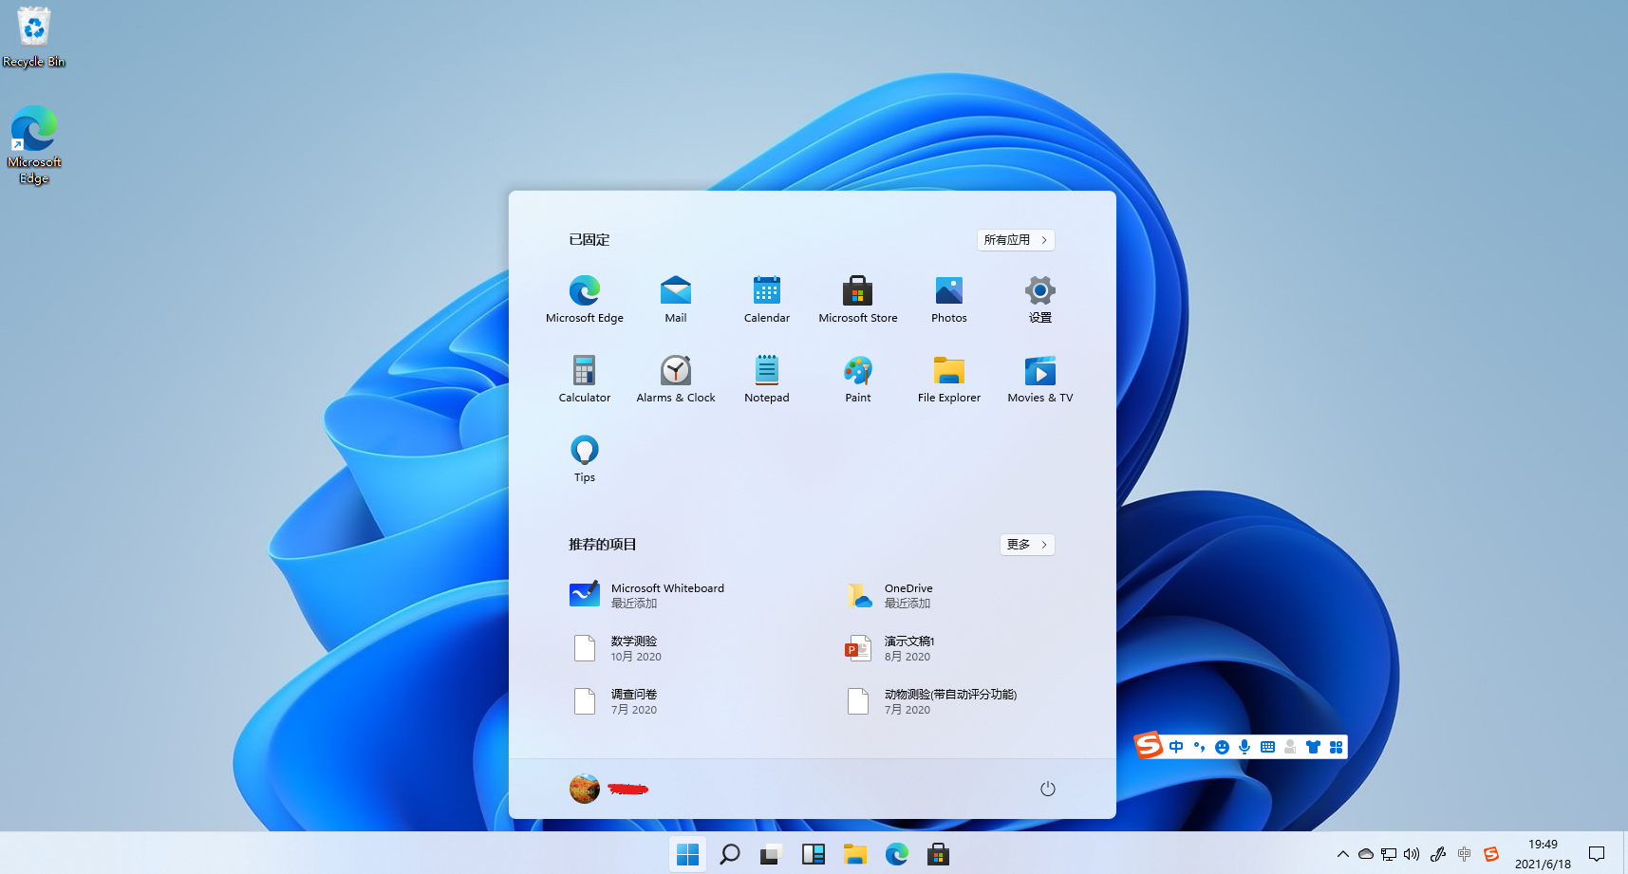Screen dimensions: 1628x874
Task: Open soft keyboard on IME toolbar
Action: 1267,747
